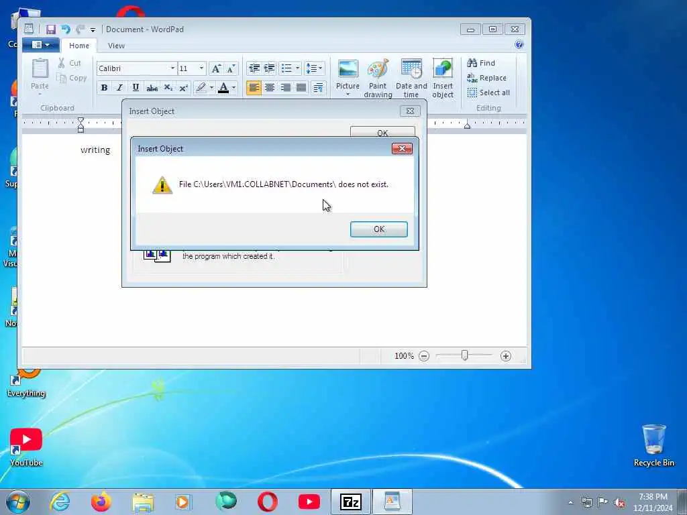The height and width of the screenshot is (515, 687).
Task: Click the WordPad help question mark icon
Action: coord(519,44)
